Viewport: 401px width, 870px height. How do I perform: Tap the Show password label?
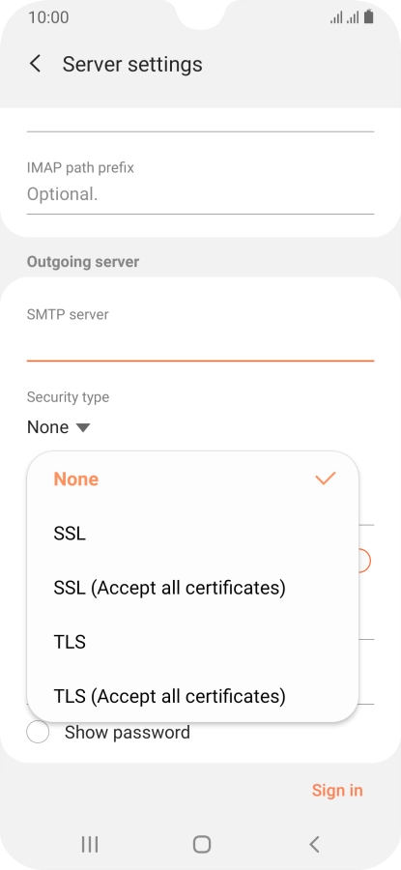click(x=127, y=733)
